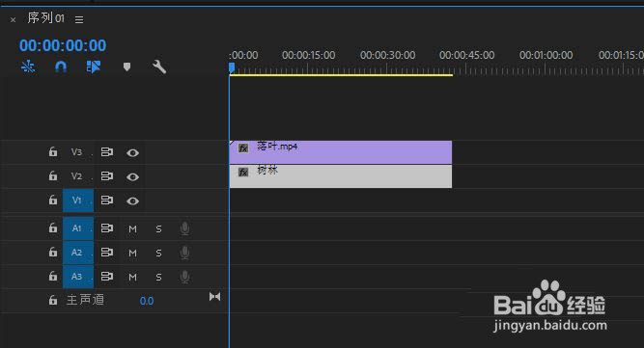Close the 序列01 timeline panel

[x=14, y=19]
